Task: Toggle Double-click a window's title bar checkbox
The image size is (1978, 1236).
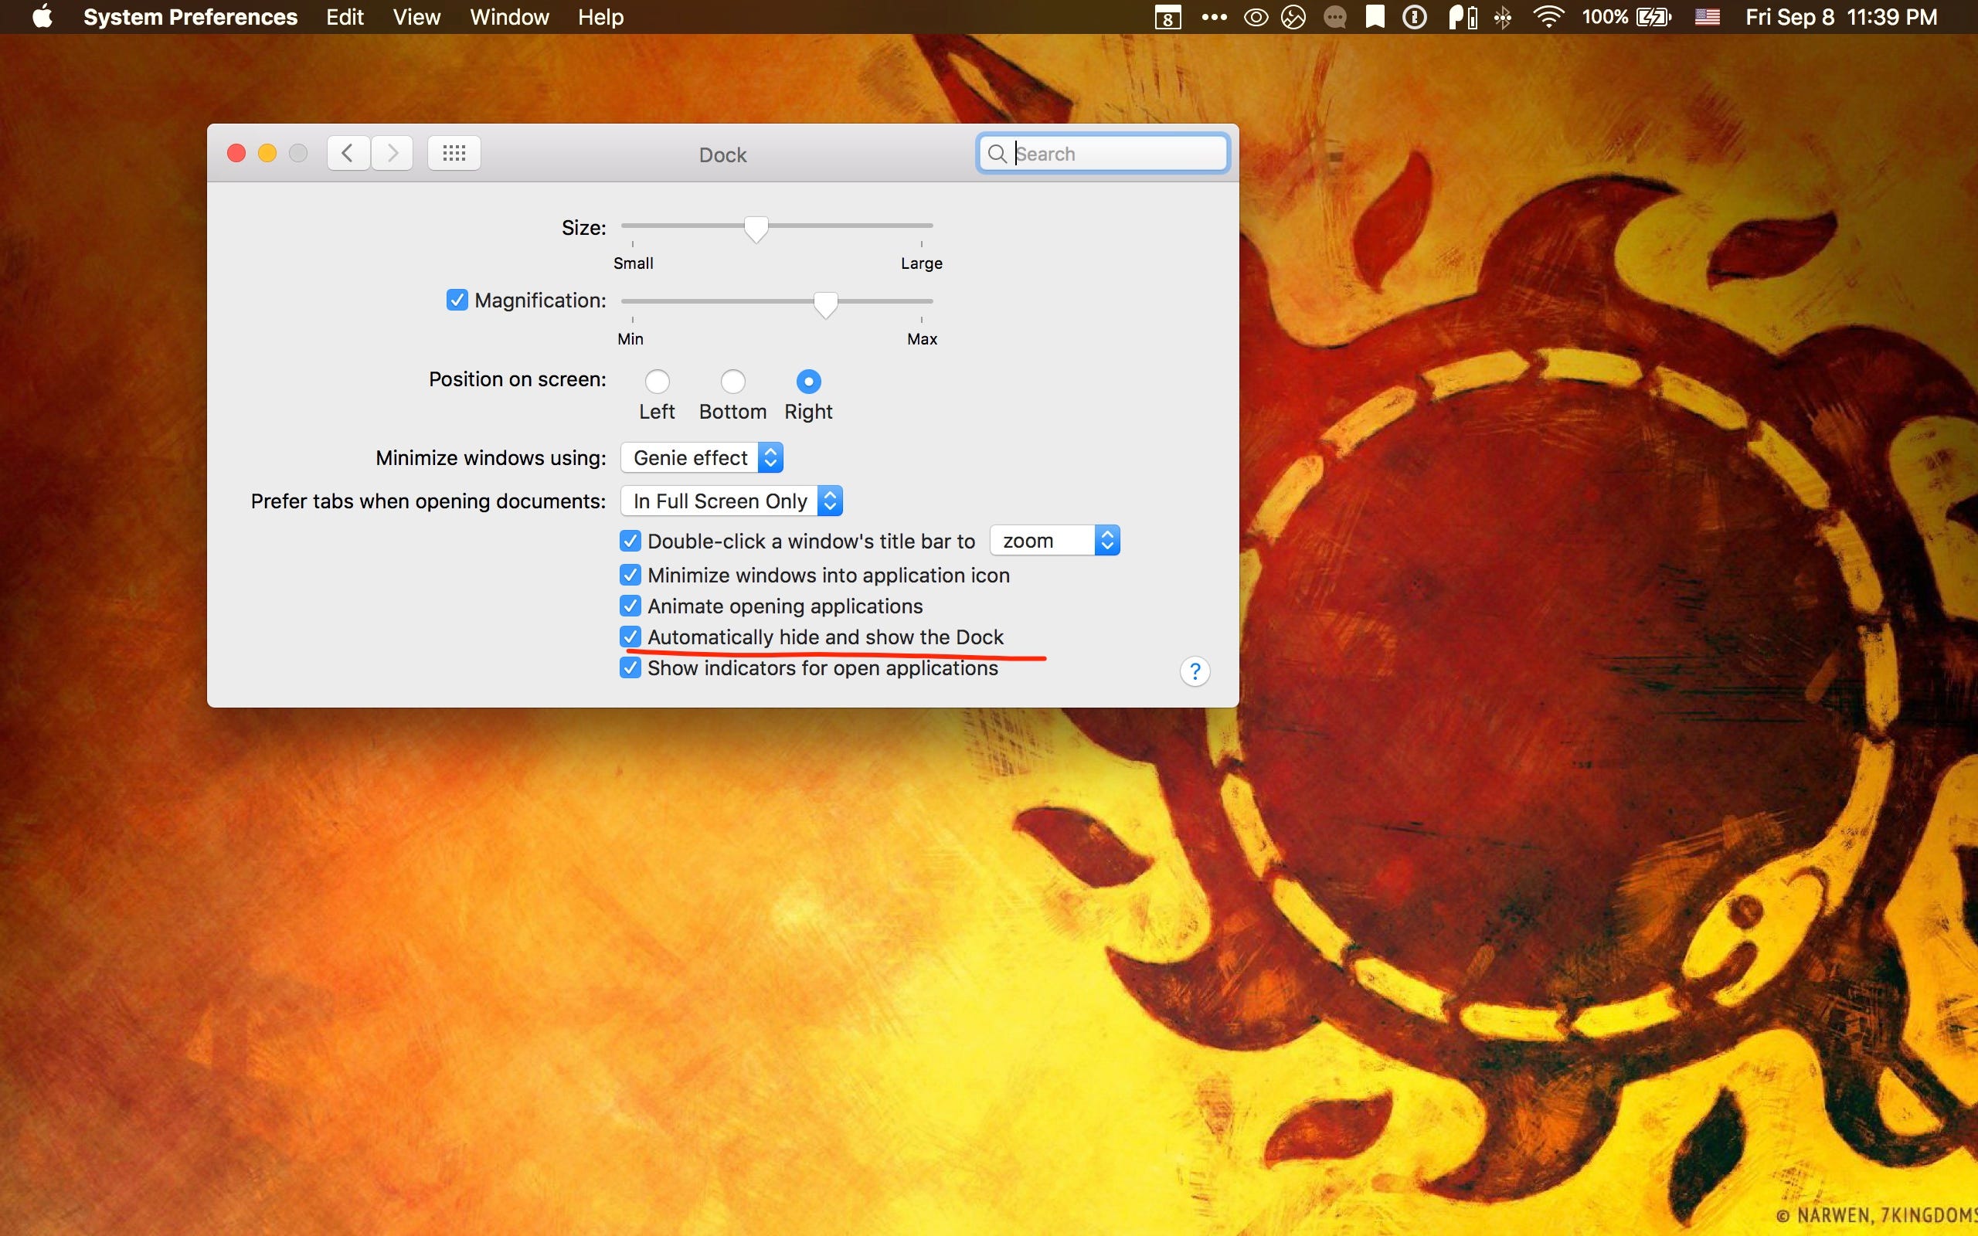Action: pos(630,540)
